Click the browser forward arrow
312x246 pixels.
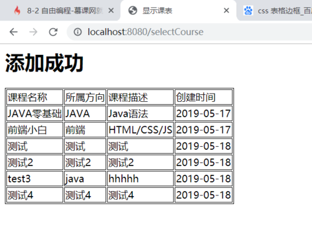point(33,32)
